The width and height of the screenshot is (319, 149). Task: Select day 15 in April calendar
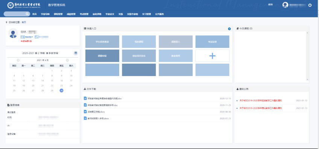tap(52, 81)
